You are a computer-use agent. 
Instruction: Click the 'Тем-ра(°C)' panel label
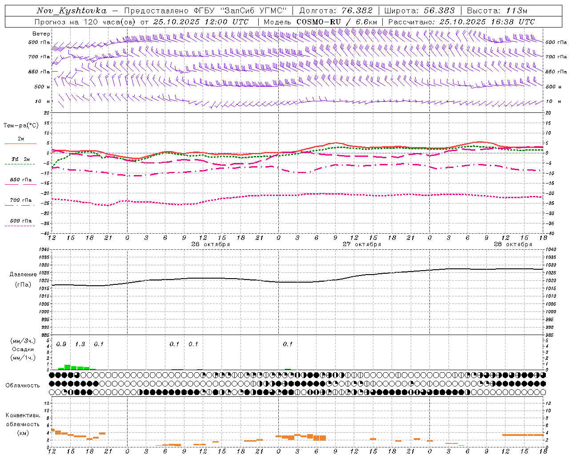[x=21, y=126]
